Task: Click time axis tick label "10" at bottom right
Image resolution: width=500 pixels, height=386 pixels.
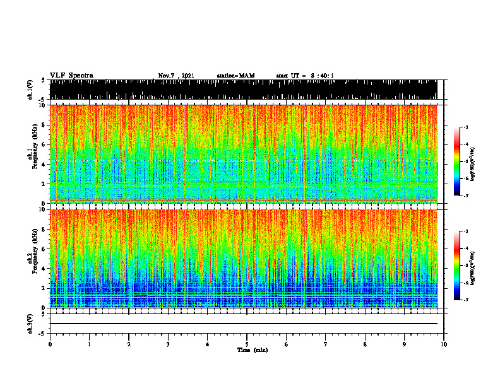Action: (444, 344)
